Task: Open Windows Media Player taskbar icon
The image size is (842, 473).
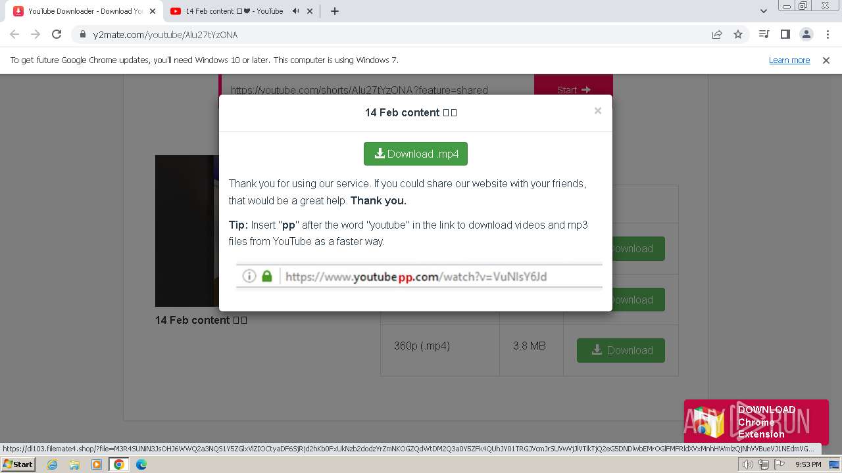Action: (x=97, y=464)
